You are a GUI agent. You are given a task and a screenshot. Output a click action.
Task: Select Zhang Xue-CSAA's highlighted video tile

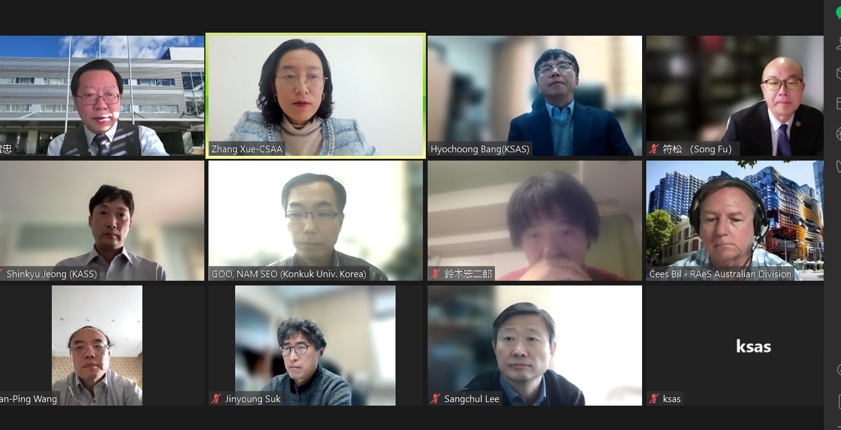click(316, 96)
